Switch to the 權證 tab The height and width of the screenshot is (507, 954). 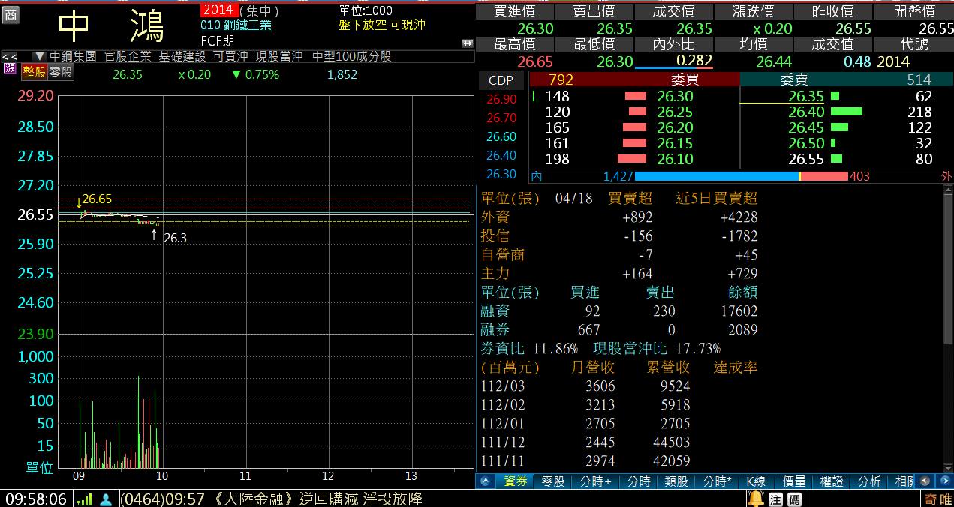click(832, 481)
